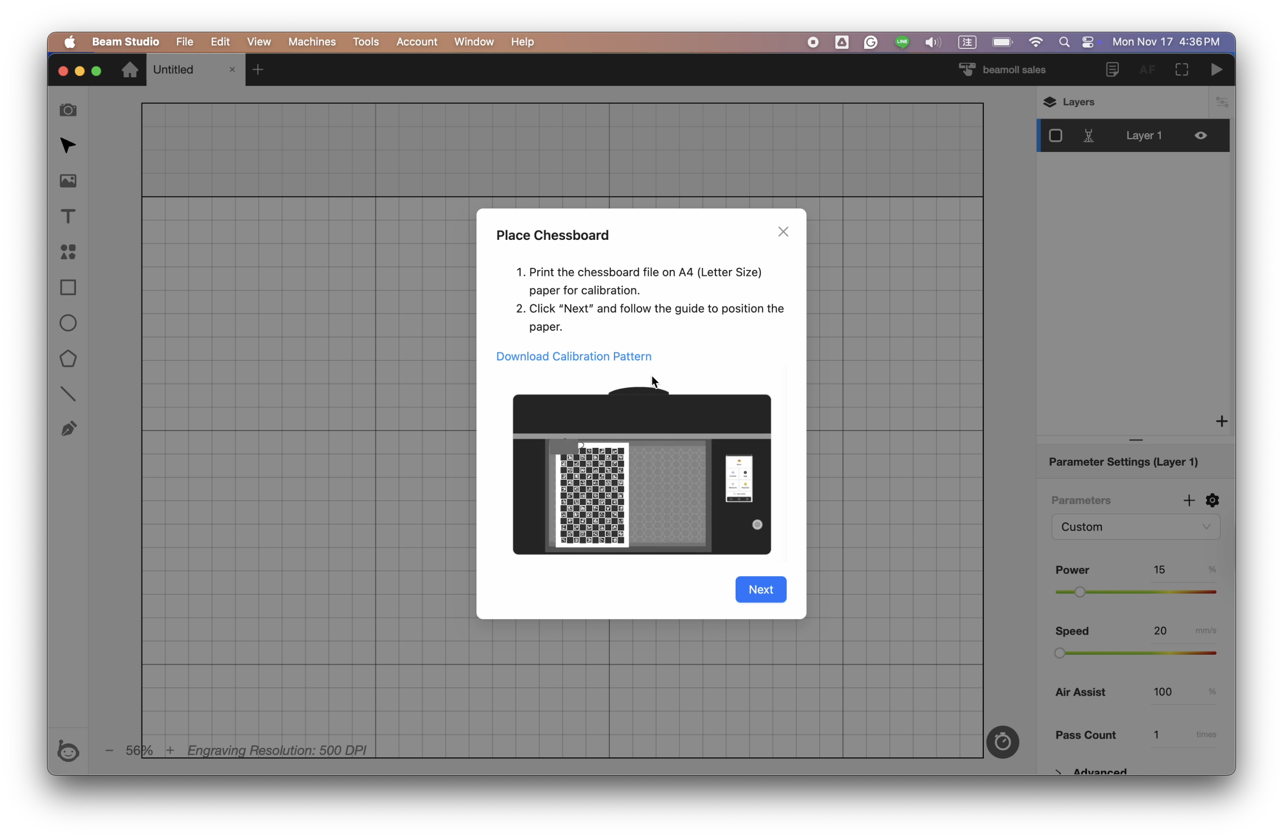Click the AF autofocus icon
Image resolution: width=1283 pixels, height=838 pixels.
click(1147, 70)
